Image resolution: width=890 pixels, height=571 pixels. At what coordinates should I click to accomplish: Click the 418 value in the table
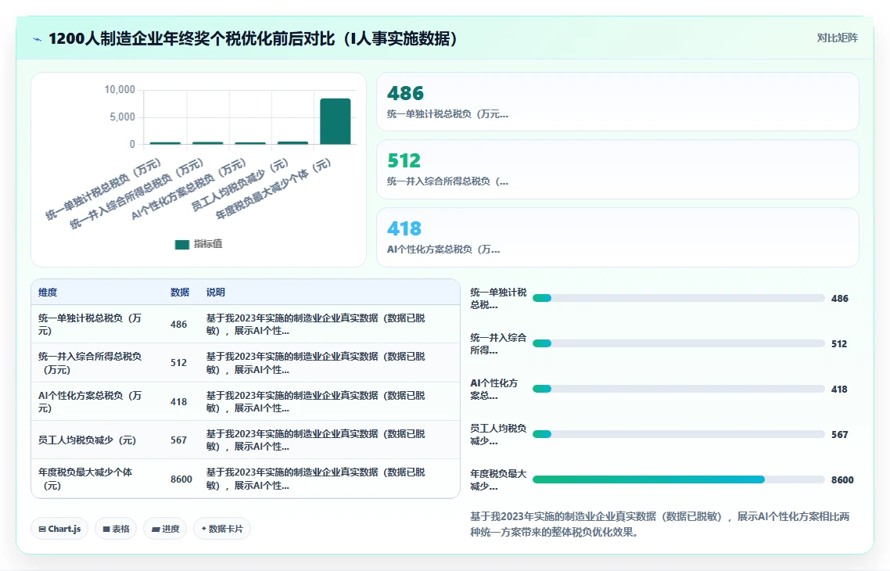pyautogui.click(x=179, y=401)
